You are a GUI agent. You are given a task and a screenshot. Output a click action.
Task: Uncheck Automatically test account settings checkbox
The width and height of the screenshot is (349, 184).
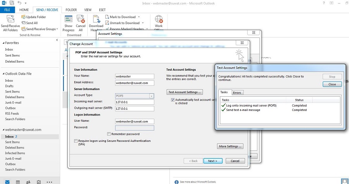[x=173, y=100]
